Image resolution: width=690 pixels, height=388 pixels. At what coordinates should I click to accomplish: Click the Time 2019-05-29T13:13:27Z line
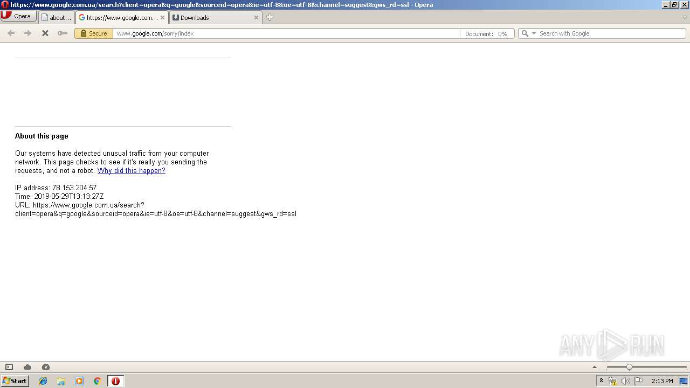coord(59,197)
